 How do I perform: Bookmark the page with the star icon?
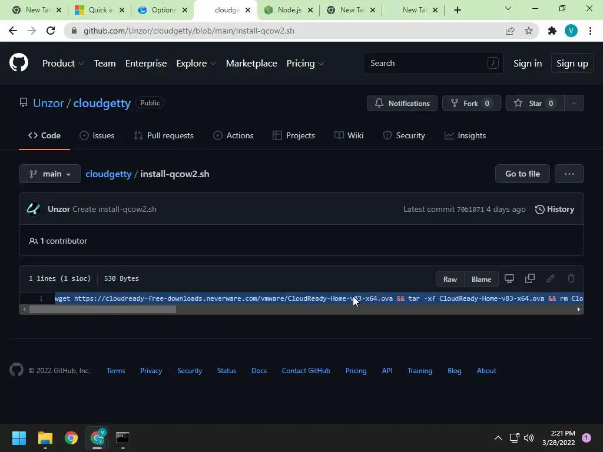coord(529,31)
